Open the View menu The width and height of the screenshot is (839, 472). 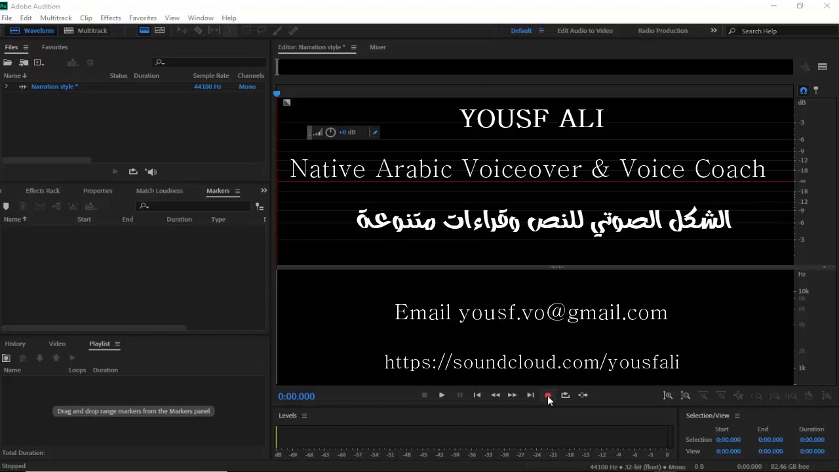[172, 18]
